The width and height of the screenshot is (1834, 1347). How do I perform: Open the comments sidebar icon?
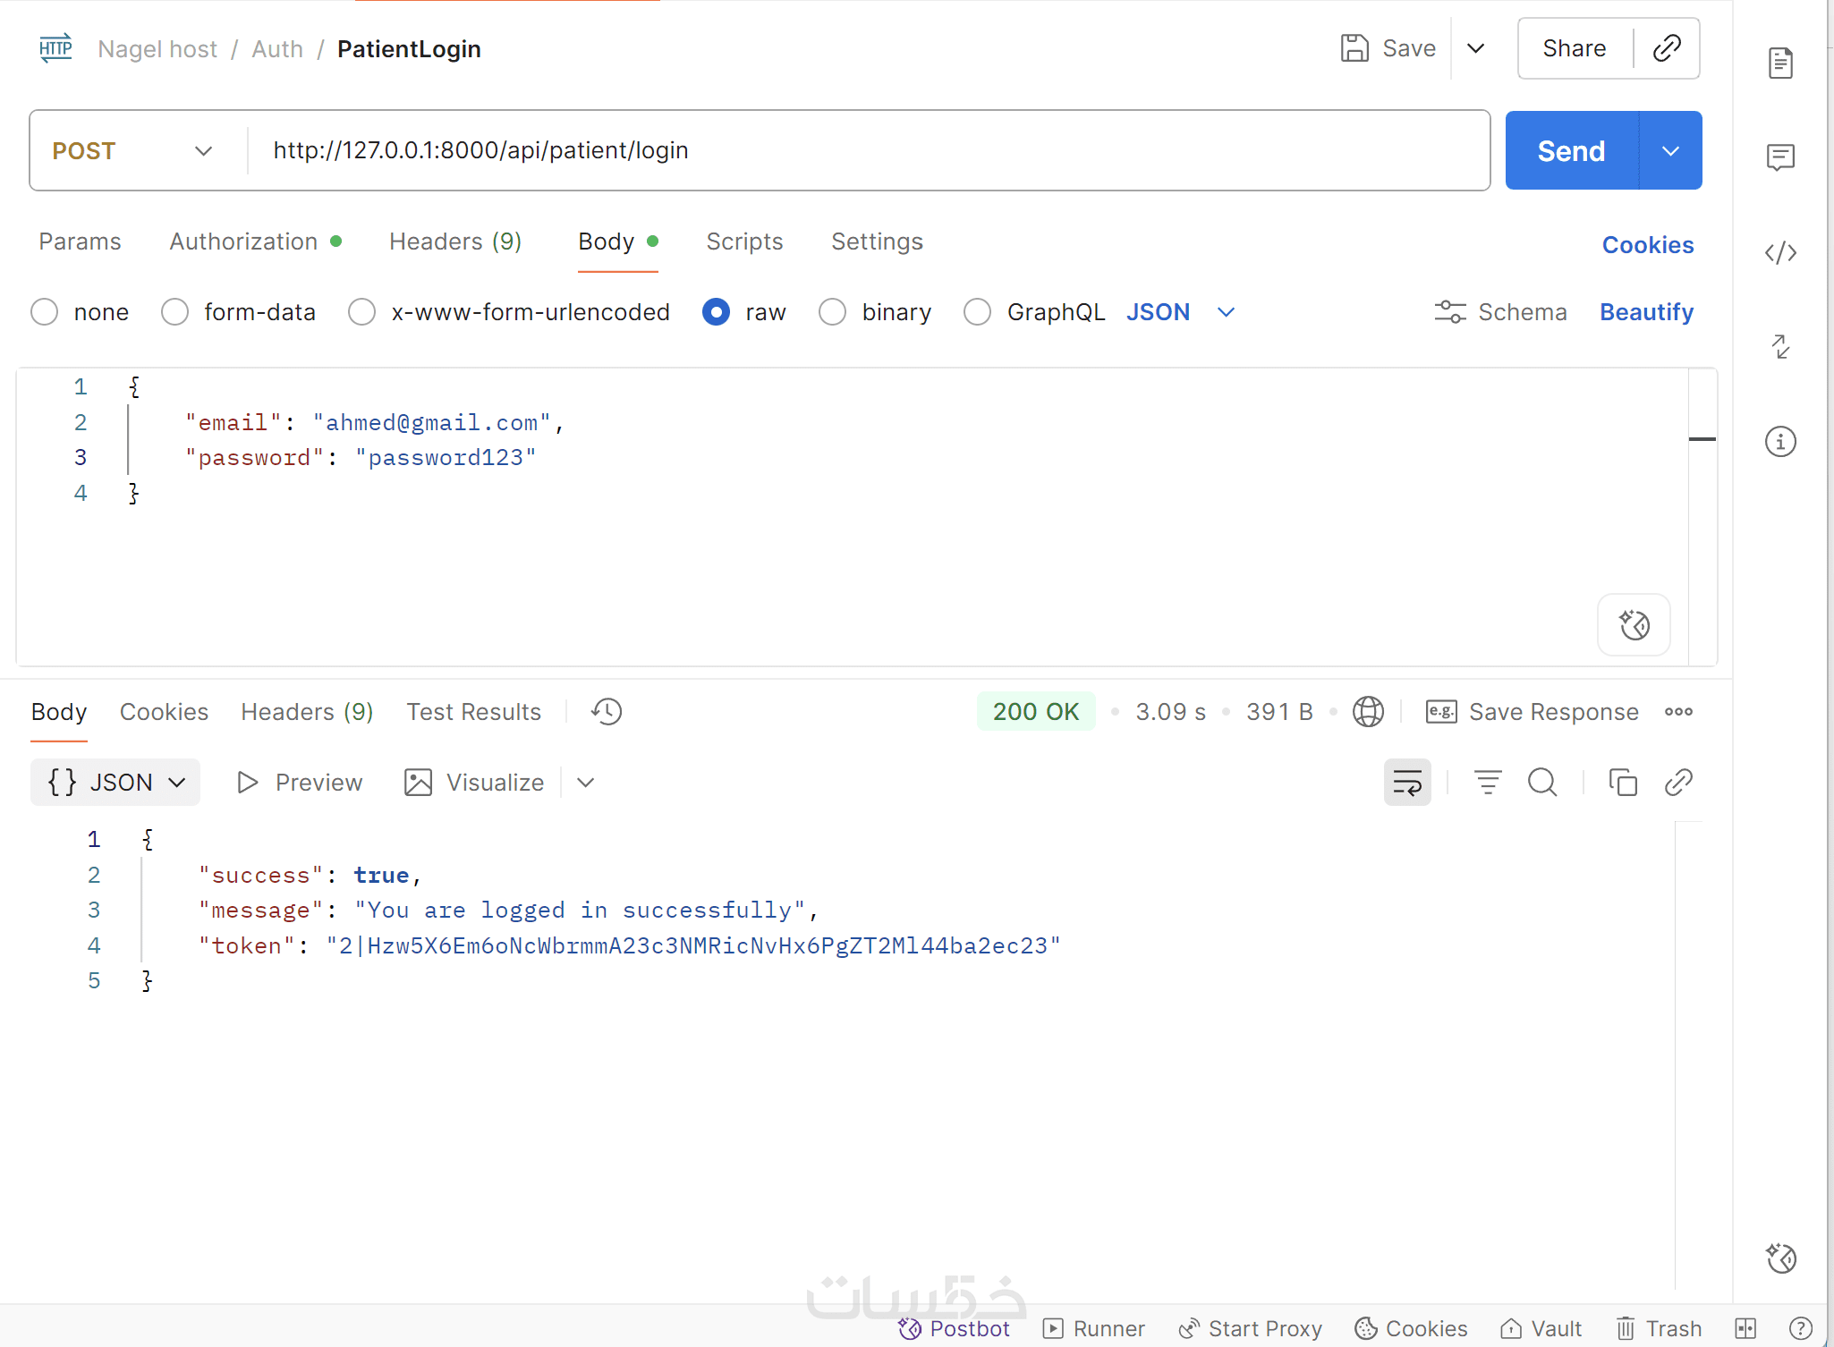1780,157
